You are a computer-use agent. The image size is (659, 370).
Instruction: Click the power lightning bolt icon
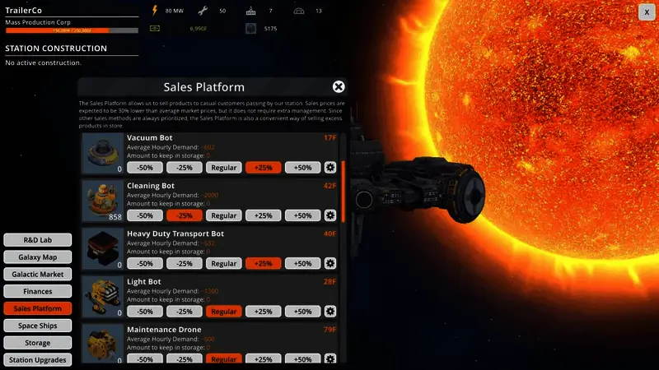[155, 11]
